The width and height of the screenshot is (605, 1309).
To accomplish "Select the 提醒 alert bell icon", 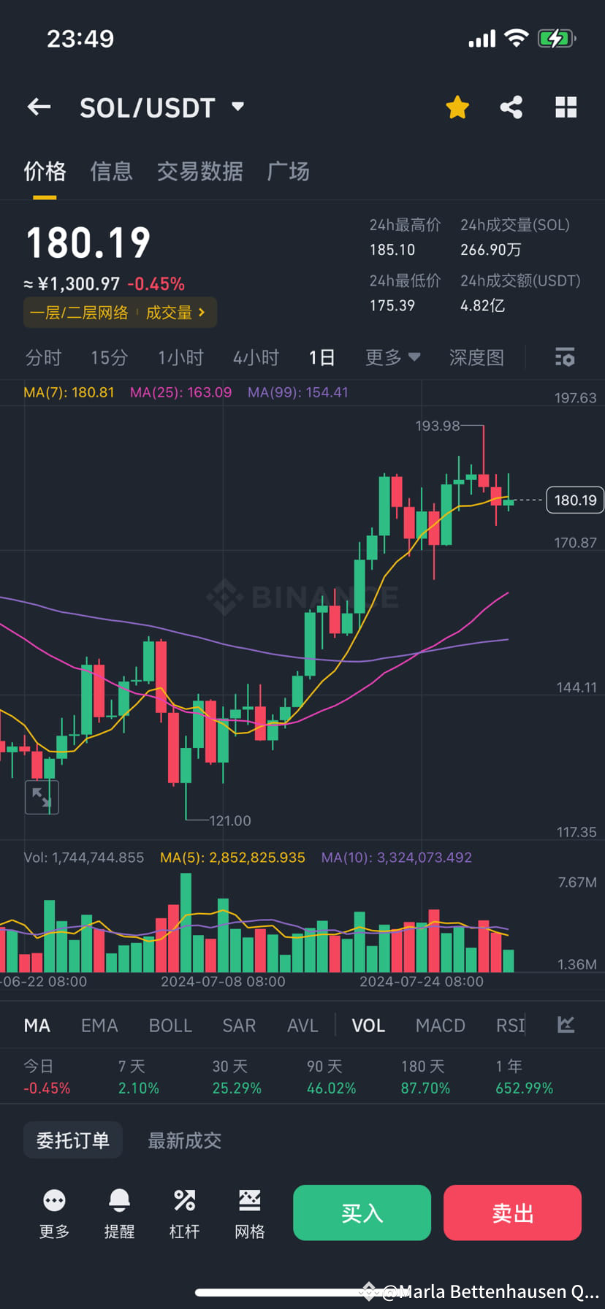I will tap(119, 1213).
